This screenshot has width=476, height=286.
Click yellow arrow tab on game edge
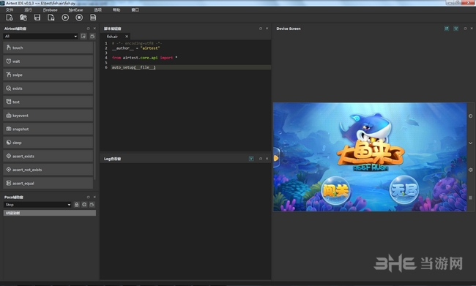pyautogui.click(x=276, y=158)
